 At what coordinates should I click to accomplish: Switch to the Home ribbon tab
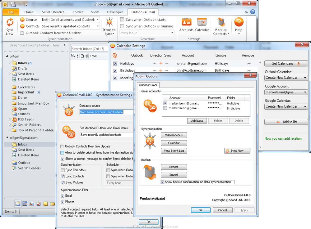29,12
